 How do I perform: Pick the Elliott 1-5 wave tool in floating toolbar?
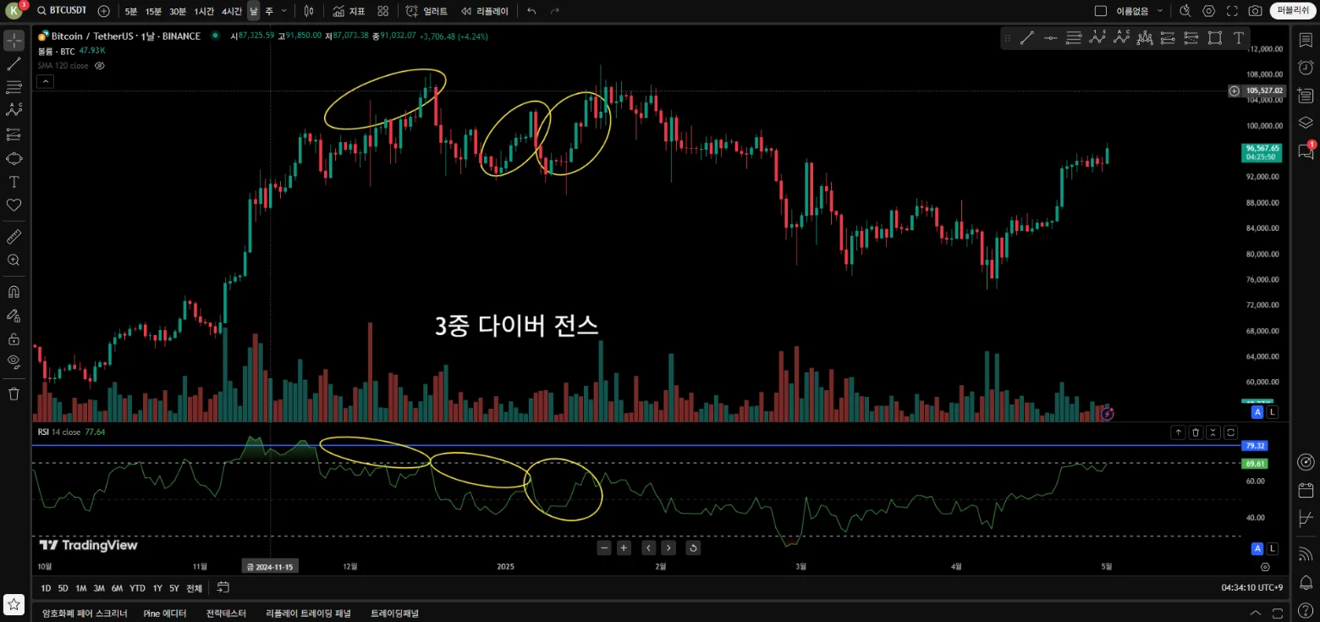1098,37
